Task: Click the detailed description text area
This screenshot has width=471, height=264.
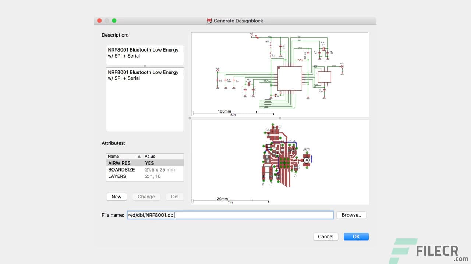Action: point(145,99)
